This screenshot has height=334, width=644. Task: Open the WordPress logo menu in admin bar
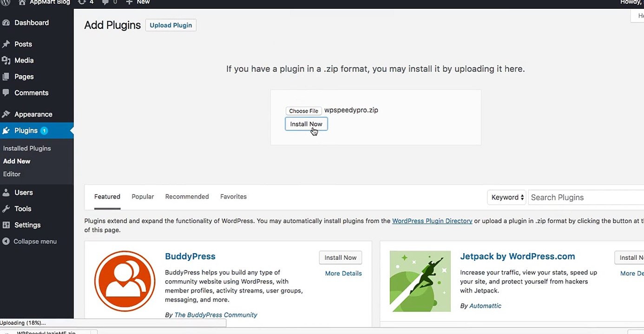click(5, 2)
